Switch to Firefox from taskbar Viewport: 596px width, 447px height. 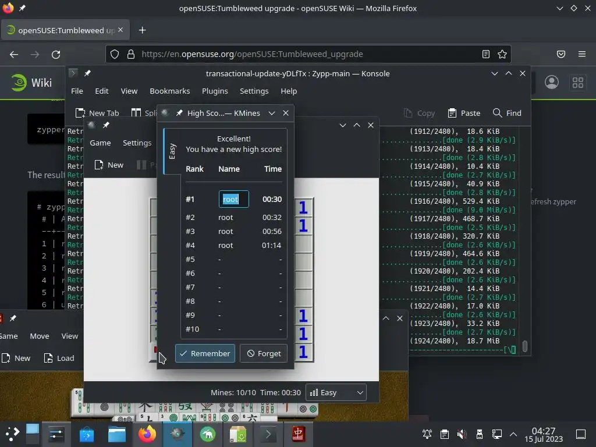click(147, 434)
